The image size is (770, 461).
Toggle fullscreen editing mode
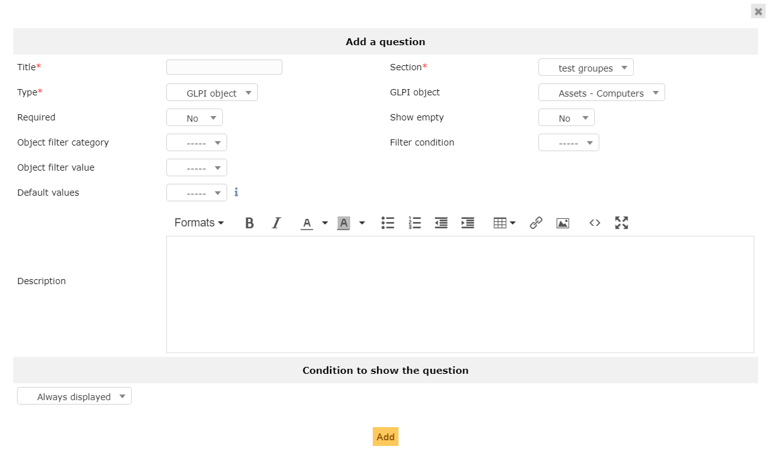(x=621, y=223)
